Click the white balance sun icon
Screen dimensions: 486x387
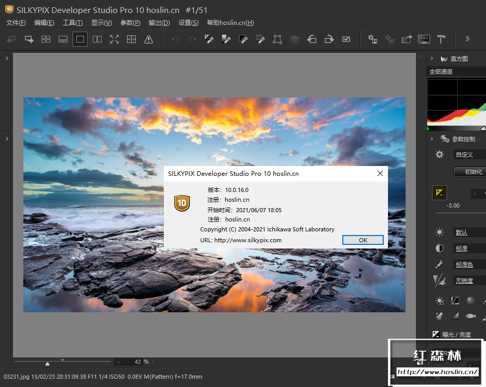[x=439, y=232]
